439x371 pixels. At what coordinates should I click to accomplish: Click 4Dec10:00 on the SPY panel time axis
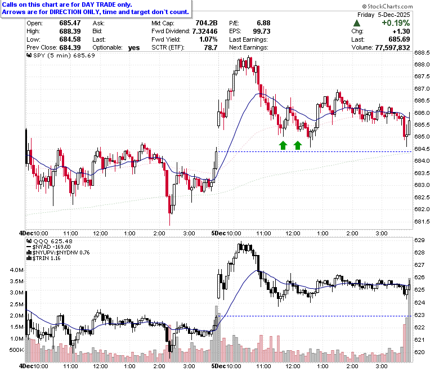coord(34,233)
